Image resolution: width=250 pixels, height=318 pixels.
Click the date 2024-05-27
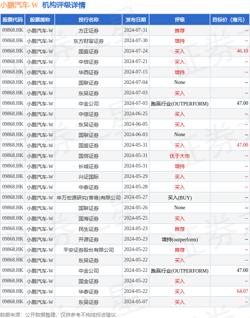tap(136, 197)
